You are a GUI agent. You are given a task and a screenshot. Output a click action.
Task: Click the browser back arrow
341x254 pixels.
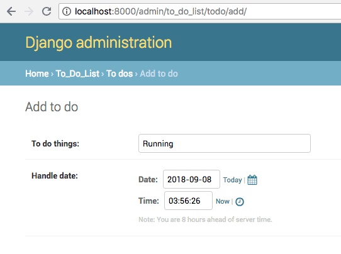click(x=11, y=11)
